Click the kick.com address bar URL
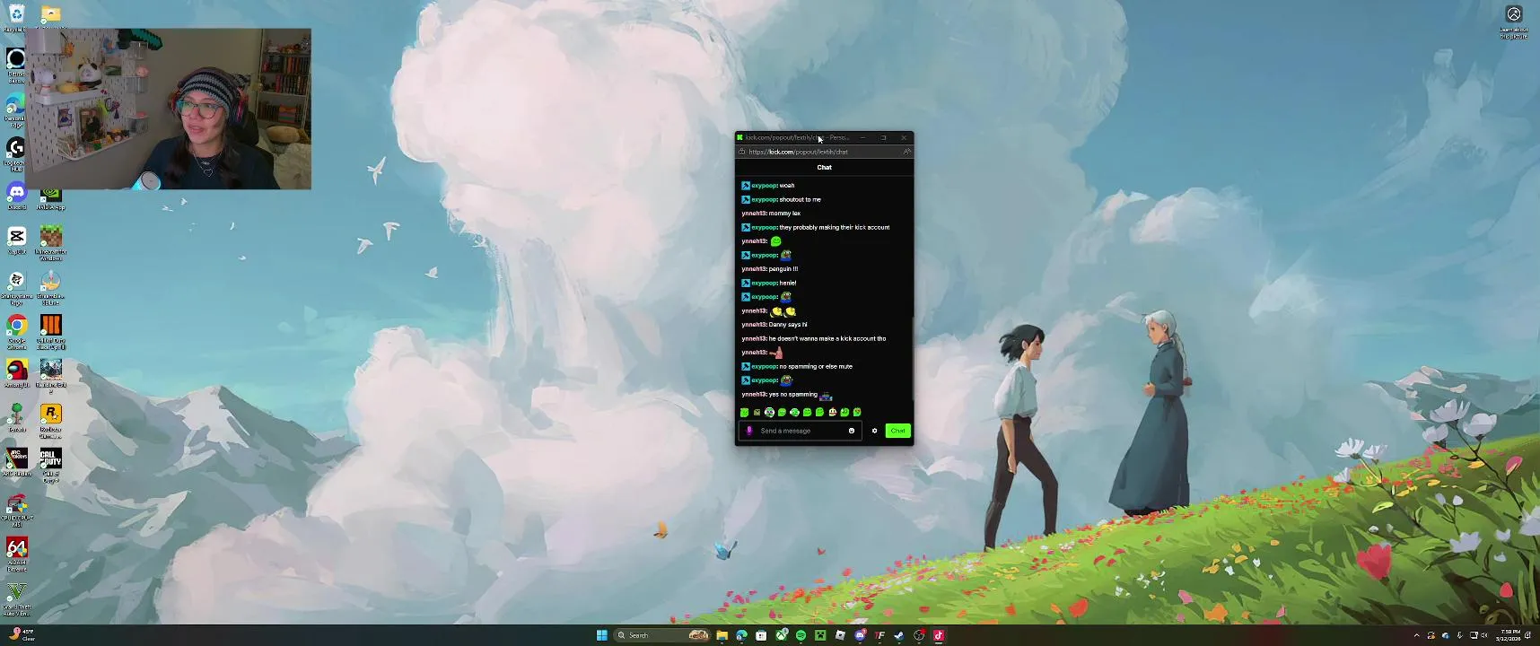 point(798,152)
